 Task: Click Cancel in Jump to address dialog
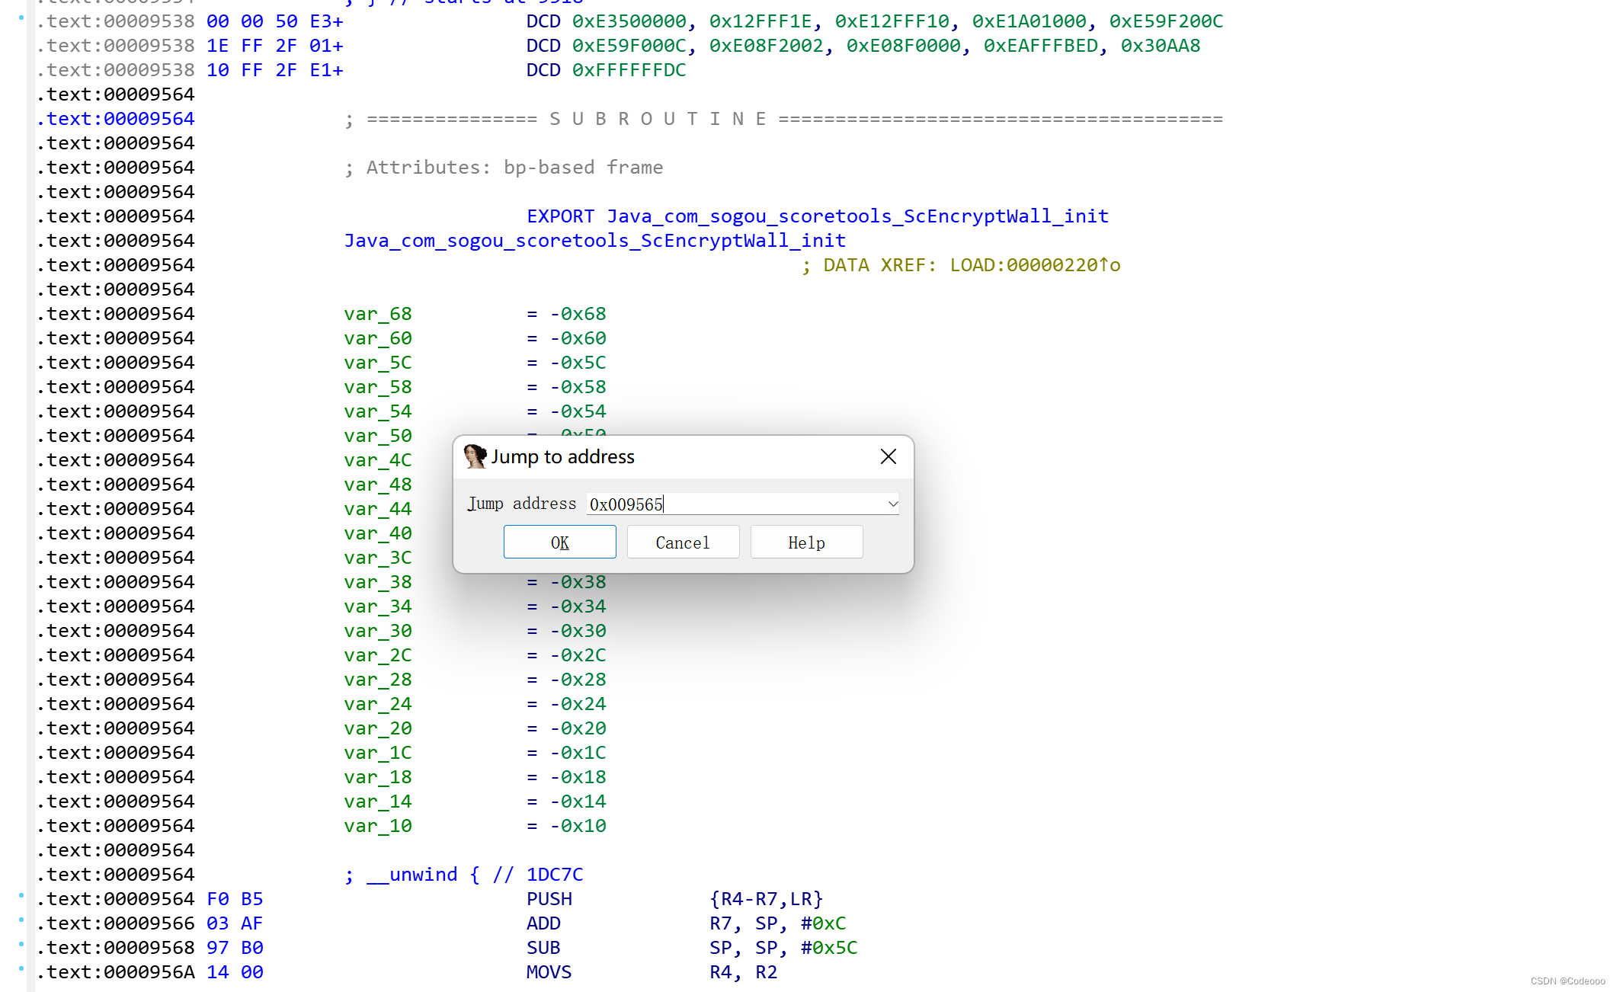[x=683, y=542]
